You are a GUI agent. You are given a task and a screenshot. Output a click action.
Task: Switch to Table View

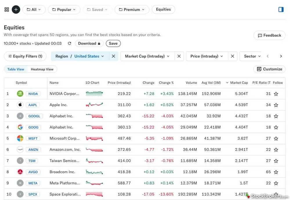click(x=16, y=69)
